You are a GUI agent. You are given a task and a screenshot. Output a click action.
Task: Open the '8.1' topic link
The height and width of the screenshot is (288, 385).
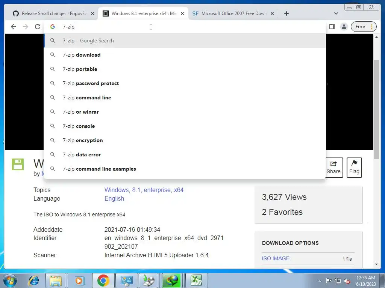137,190
